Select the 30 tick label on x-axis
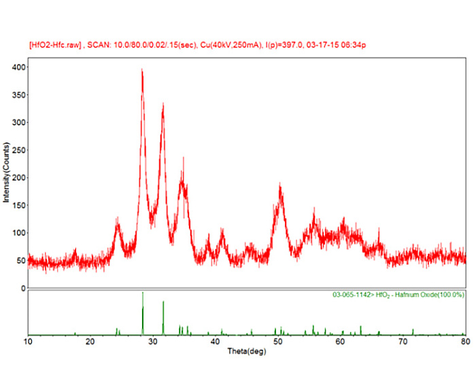Screen dimensions: 476x383 153,342
